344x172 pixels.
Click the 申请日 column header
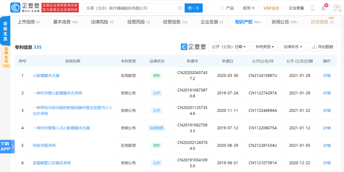pos(227,61)
